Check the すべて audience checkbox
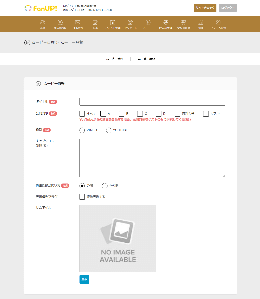Screen dimensions: 260x299 tap(82, 114)
